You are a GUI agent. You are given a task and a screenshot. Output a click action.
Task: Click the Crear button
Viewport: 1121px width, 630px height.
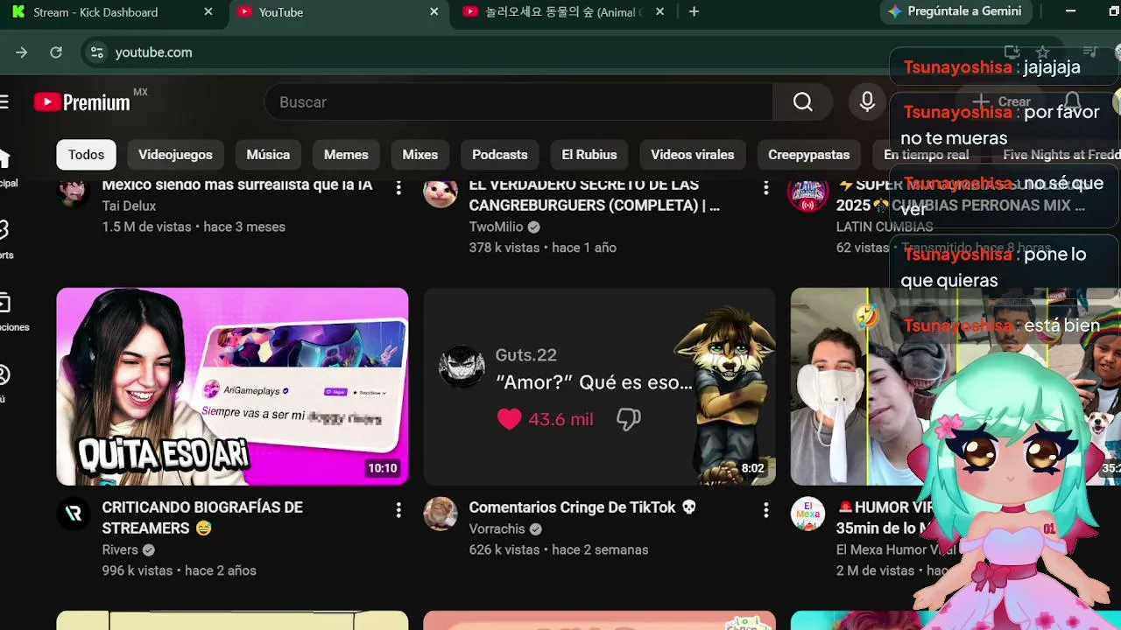tap(1004, 101)
